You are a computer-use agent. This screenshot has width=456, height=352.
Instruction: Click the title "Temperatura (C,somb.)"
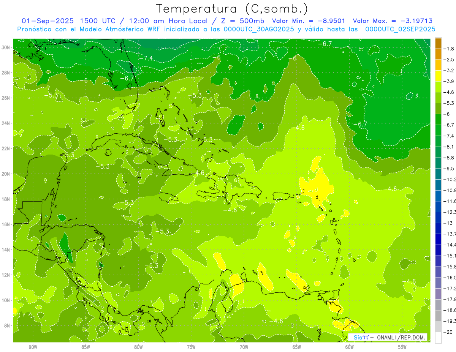232,8
